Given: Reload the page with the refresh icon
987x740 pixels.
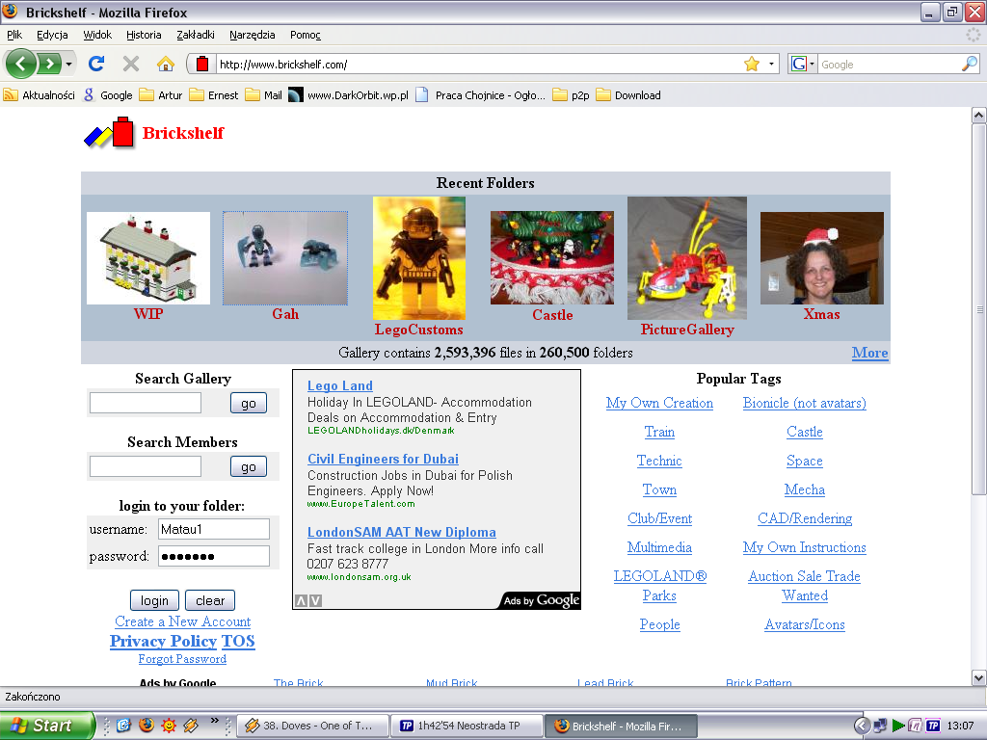Looking at the screenshot, I should [x=96, y=64].
